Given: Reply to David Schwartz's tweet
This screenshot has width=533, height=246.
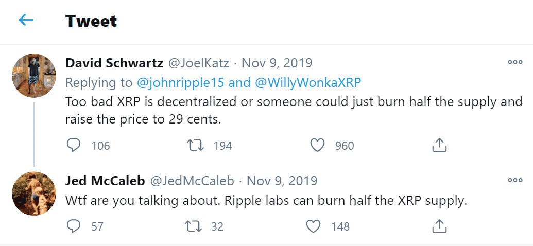Looking at the screenshot, I should 74,146.
